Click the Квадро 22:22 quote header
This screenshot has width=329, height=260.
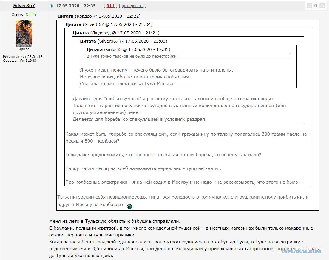[x=99, y=16]
